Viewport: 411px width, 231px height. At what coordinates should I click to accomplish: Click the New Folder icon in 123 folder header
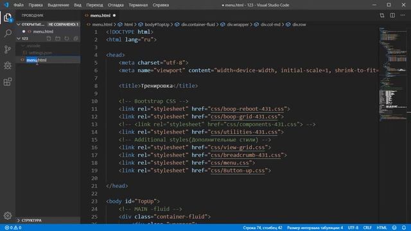pyautogui.click(x=58, y=38)
